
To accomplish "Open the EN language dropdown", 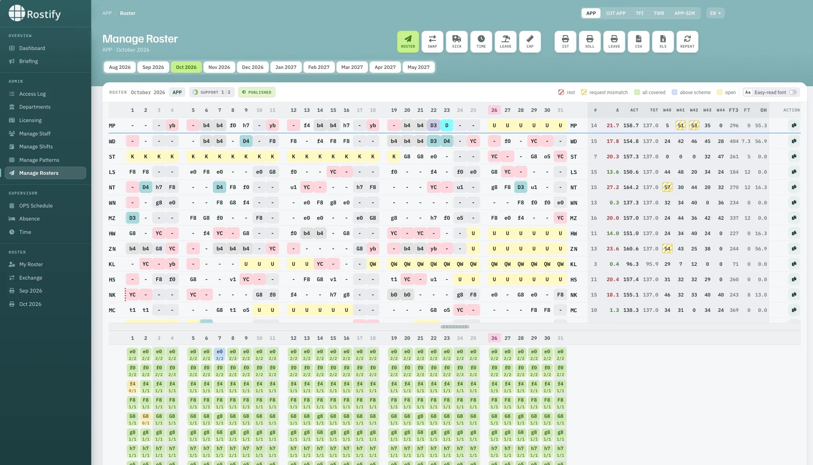I will pyautogui.click(x=715, y=13).
